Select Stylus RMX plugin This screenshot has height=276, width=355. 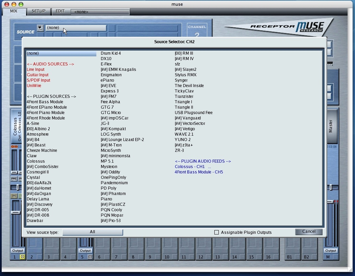[x=185, y=75]
